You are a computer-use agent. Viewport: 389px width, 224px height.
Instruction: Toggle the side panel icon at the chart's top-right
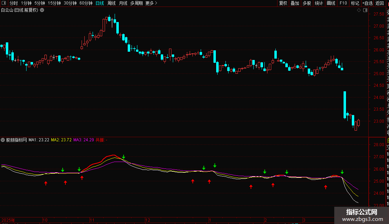[365, 10]
